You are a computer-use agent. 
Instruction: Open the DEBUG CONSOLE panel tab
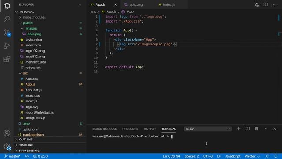[104, 129]
